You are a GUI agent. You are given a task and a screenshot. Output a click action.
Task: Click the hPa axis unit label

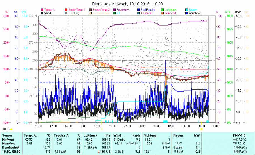[228, 12]
